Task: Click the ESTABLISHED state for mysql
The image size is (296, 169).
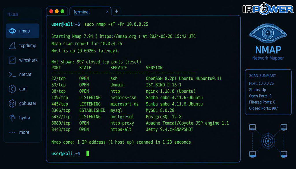Action: coord(92,110)
